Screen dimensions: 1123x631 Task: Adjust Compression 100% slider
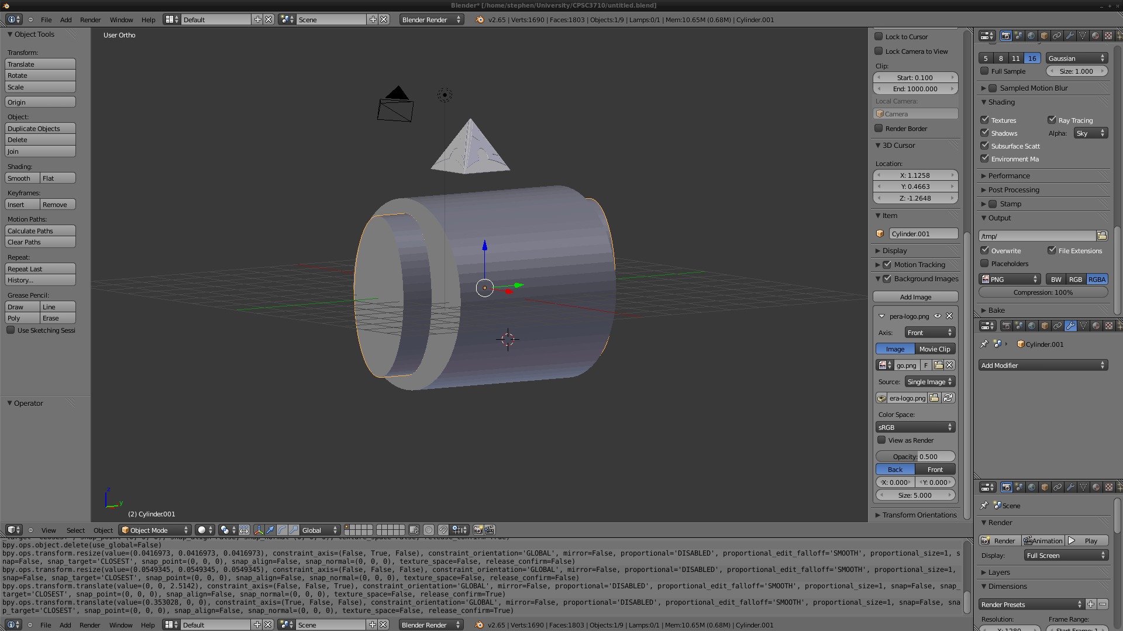(1043, 292)
